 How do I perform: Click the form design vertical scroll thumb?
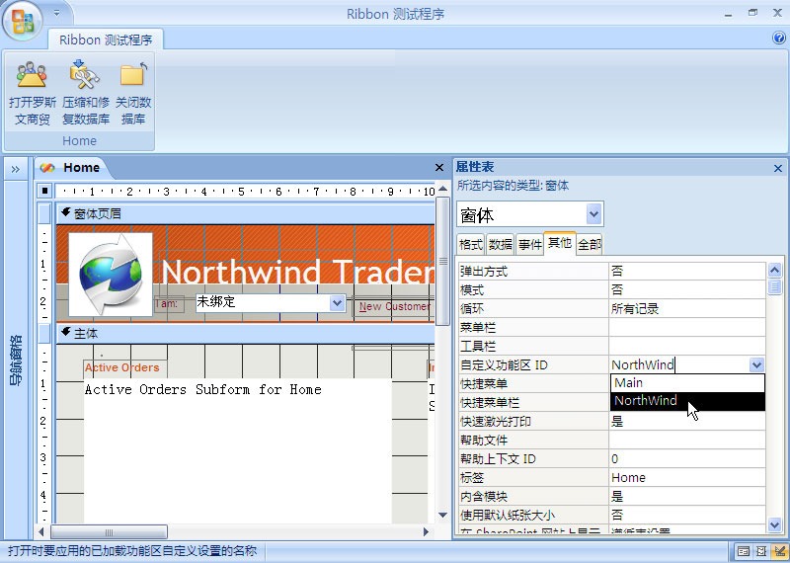coord(442,262)
